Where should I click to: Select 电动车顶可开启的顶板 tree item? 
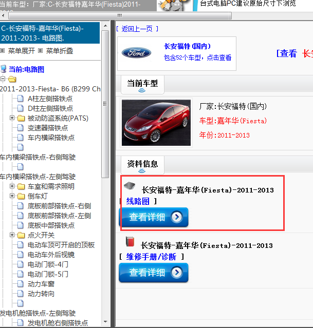point(61,245)
